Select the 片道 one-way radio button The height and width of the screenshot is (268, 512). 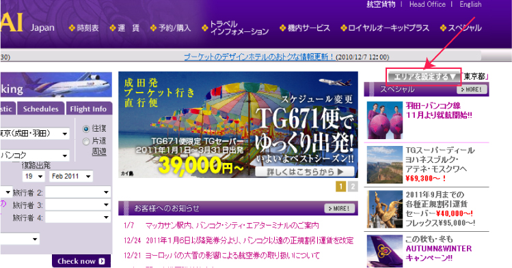click(86, 141)
